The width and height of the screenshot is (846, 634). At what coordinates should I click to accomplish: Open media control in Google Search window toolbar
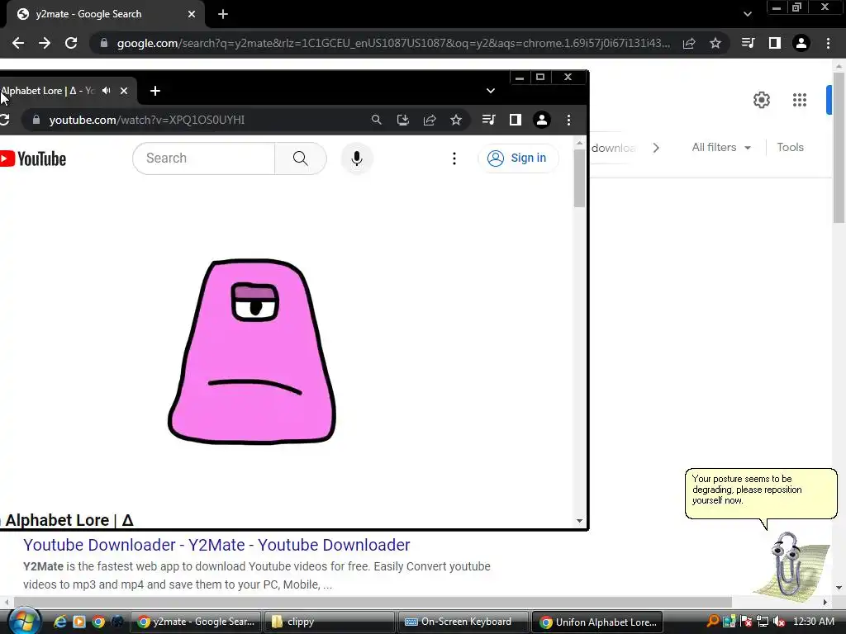tap(748, 43)
